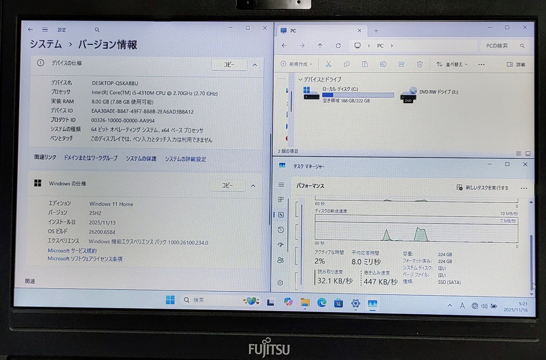Open the Windows Start menu
The height and width of the screenshot is (360, 546).
pos(170,300)
